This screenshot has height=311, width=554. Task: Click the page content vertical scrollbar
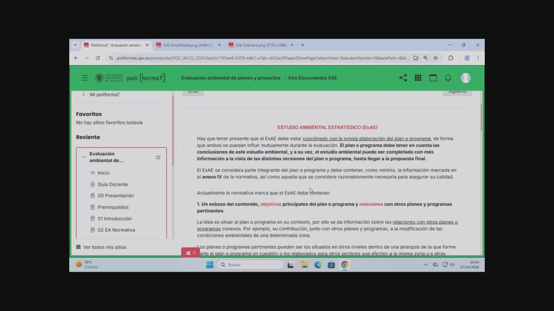481,117
